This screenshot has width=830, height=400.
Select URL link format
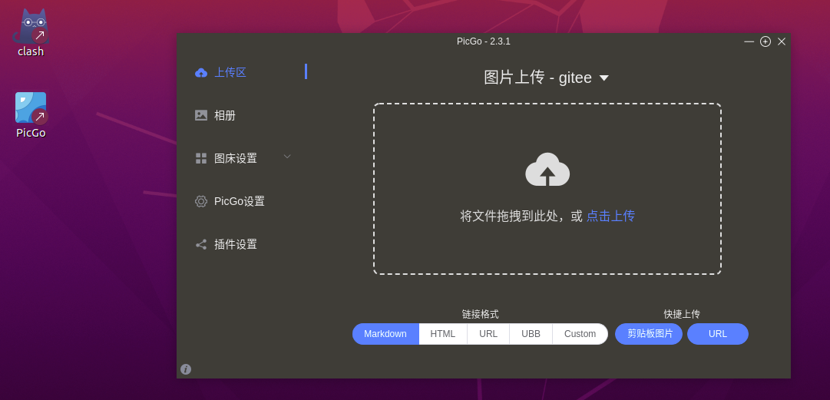(488, 334)
